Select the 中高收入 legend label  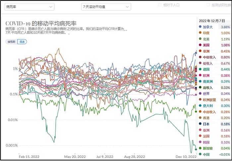click(209, 112)
